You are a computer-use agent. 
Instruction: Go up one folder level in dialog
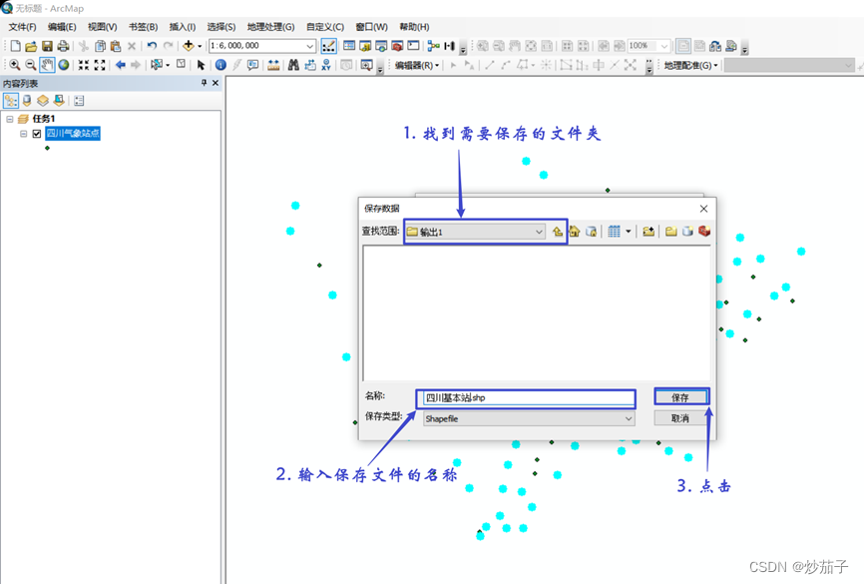click(558, 232)
